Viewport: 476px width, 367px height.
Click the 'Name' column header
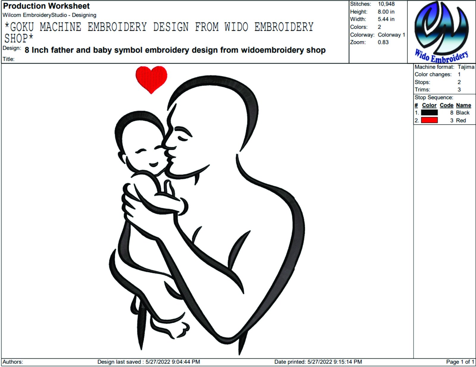(464, 105)
